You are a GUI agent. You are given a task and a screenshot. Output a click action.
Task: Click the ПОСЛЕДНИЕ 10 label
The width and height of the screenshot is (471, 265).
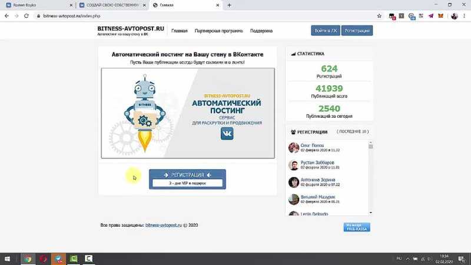pos(353,131)
